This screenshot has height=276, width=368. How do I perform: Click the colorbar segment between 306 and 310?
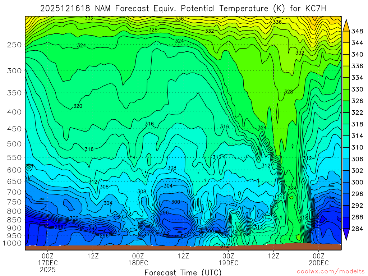pos(346,153)
